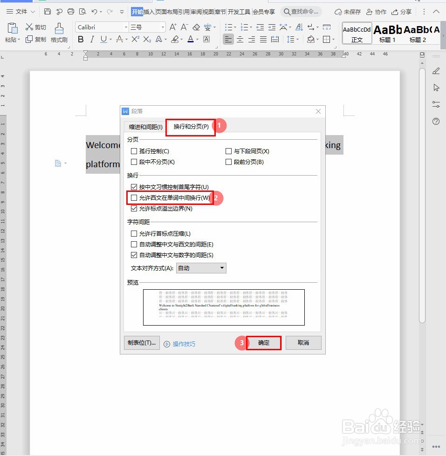Open 文本对齐方式 dropdown
This screenshot has height=456, width=446.
click(x=201, y=268)
